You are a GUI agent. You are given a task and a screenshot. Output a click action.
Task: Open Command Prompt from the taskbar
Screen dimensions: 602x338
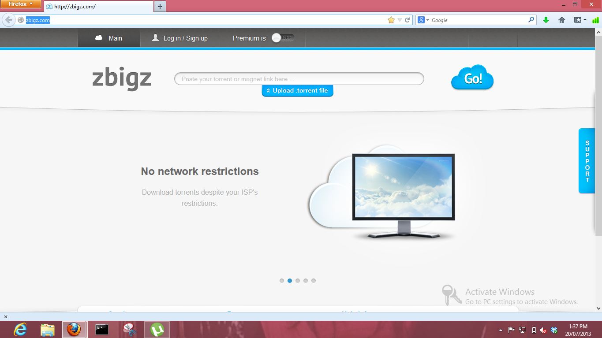coord(102,329)
